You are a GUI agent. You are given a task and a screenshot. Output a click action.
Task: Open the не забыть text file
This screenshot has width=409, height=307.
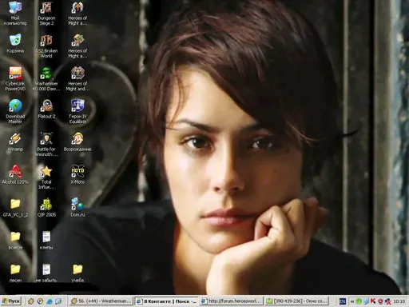[x=46, y=273]
